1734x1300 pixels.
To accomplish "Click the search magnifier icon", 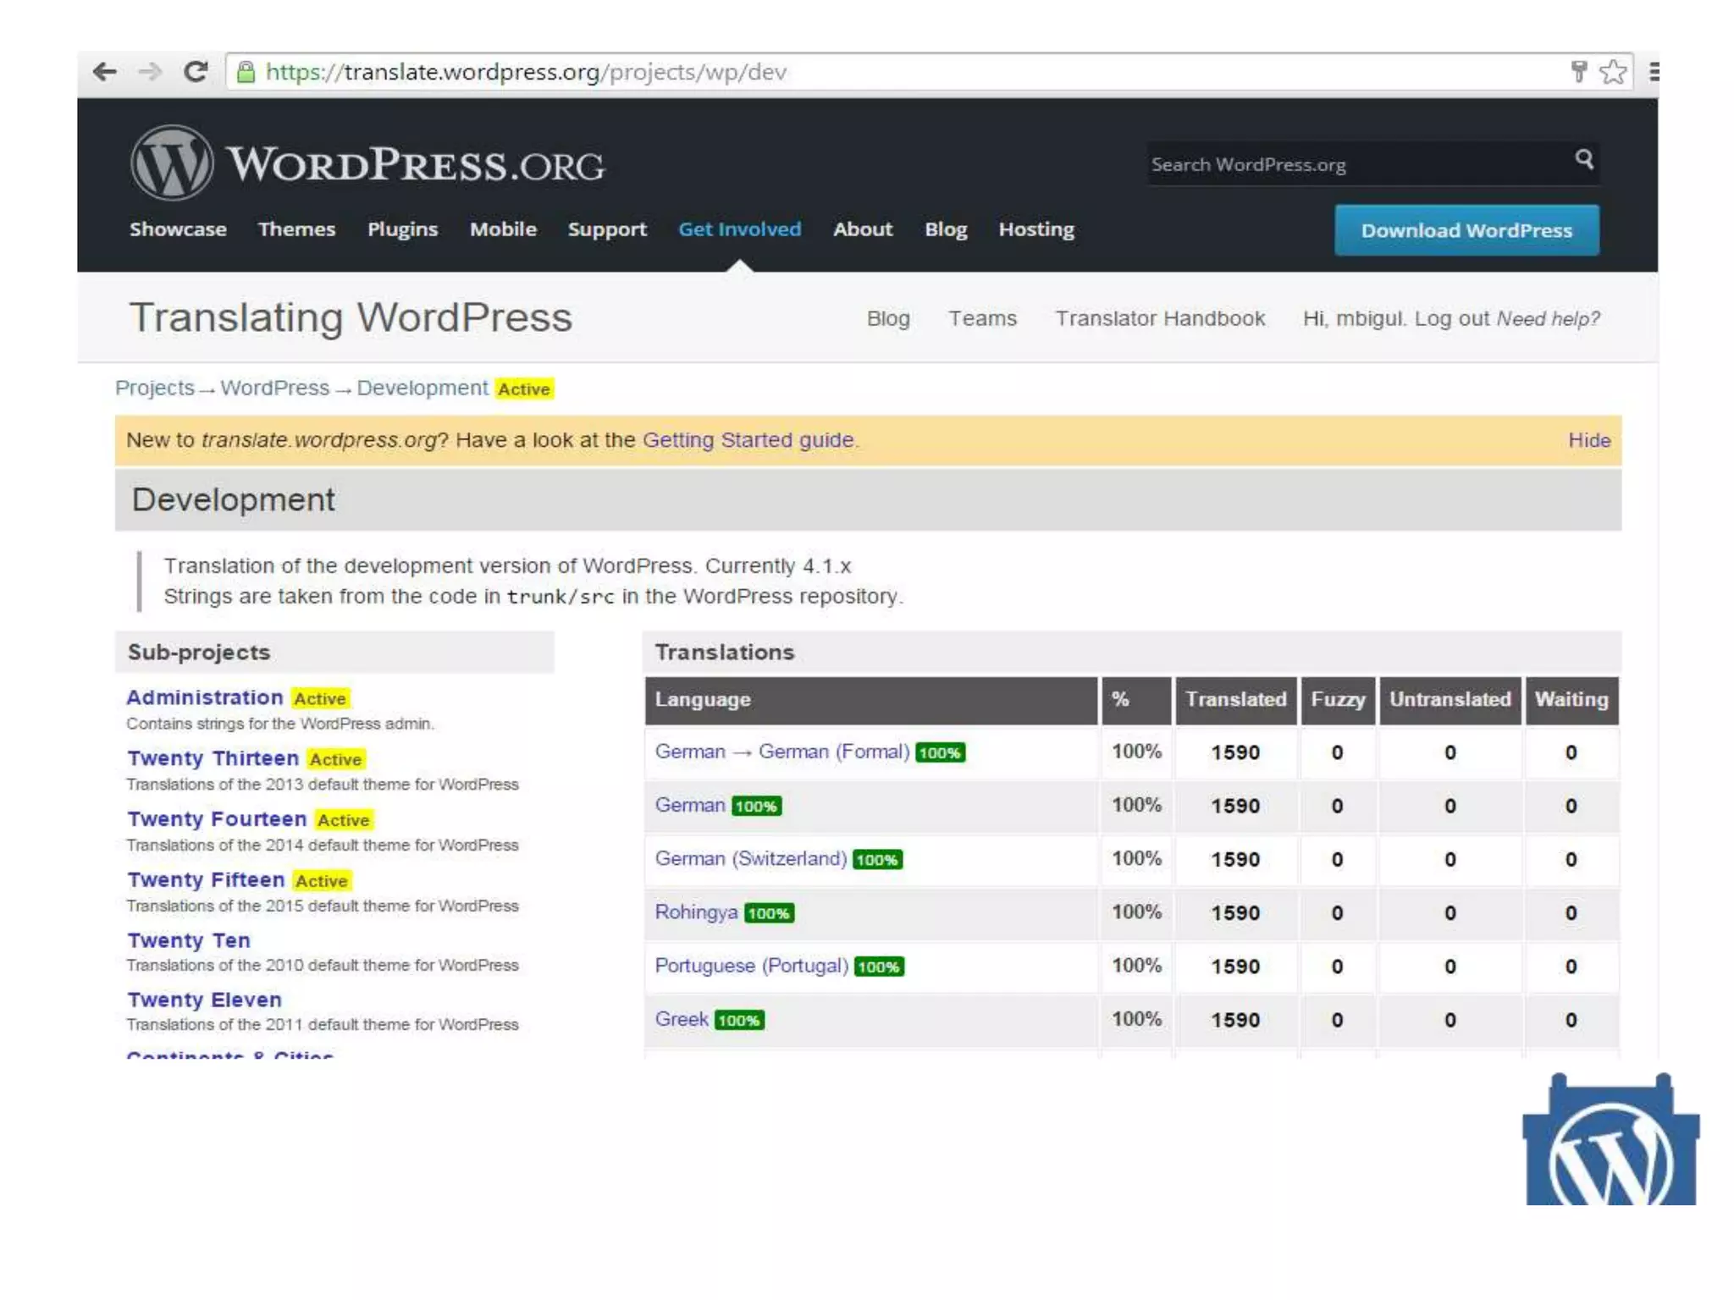I will [1584, 159].
